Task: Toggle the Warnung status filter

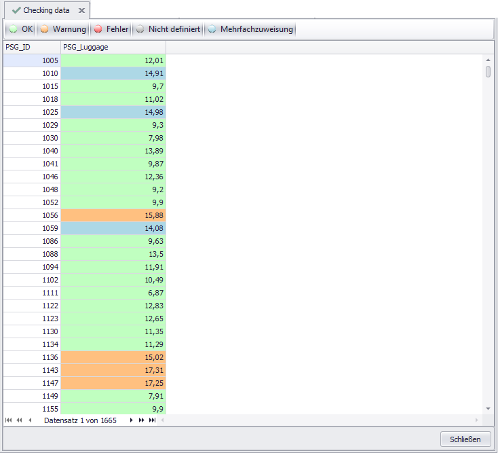Action: click(63, 29)
